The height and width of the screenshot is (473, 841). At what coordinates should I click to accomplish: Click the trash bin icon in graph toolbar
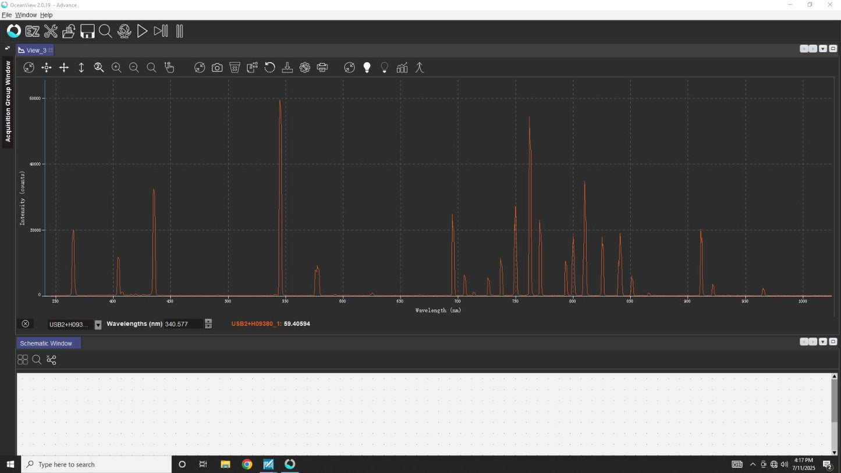coord(235,68)
